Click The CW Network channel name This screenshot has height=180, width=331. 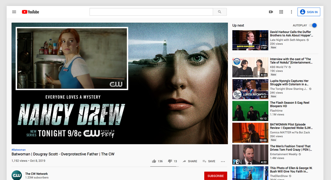point(36,174)
